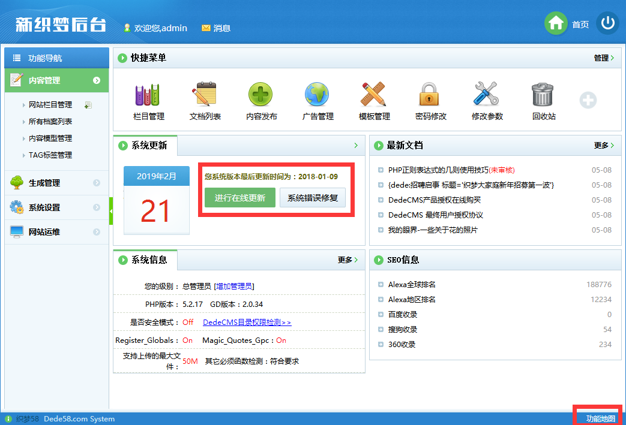The image size is (626, 425).
Task: Open the DedeCMS目录权限检测 link
Action: (247, 322)
